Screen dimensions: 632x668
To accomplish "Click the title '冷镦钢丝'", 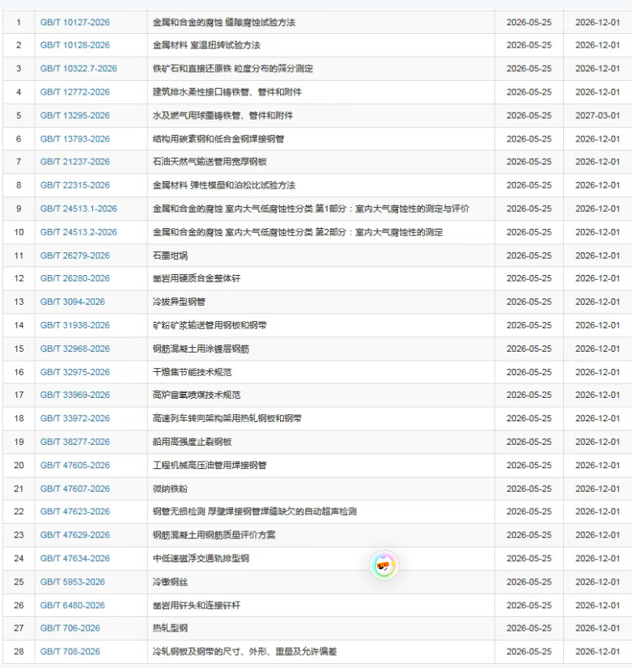I will click(170, 581).
